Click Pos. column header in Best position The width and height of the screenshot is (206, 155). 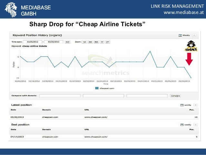(x=192, y=129)
